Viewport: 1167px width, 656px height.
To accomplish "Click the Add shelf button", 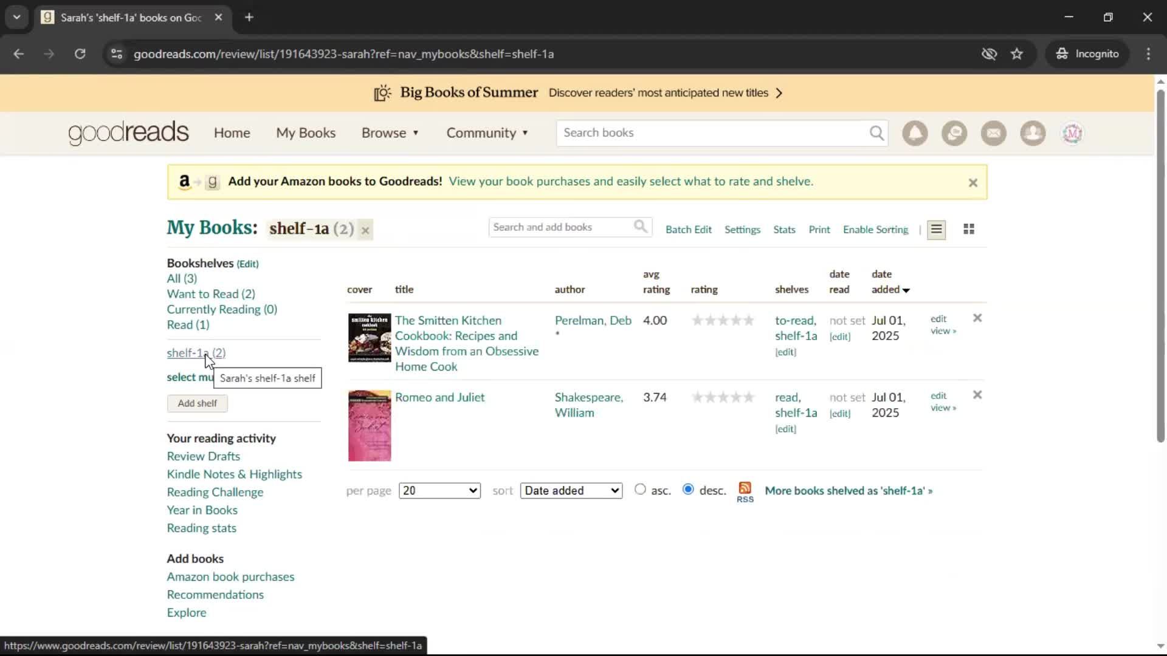I will point(197,403).
